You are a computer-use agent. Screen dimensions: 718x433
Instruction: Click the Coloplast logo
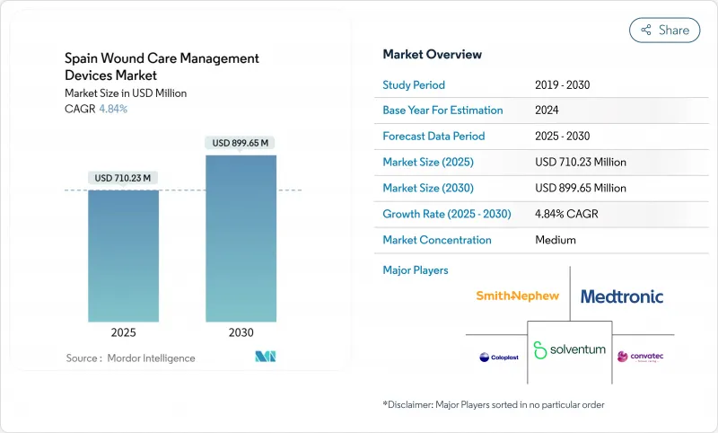point(498,357)
